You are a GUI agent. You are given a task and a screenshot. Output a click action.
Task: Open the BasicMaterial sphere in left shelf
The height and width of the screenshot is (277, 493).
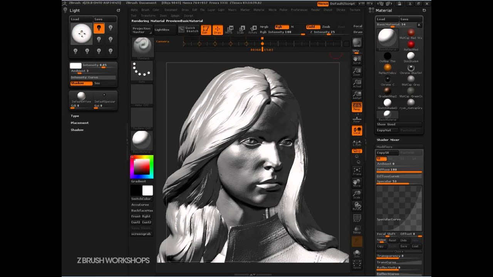(x=142, y=142)
